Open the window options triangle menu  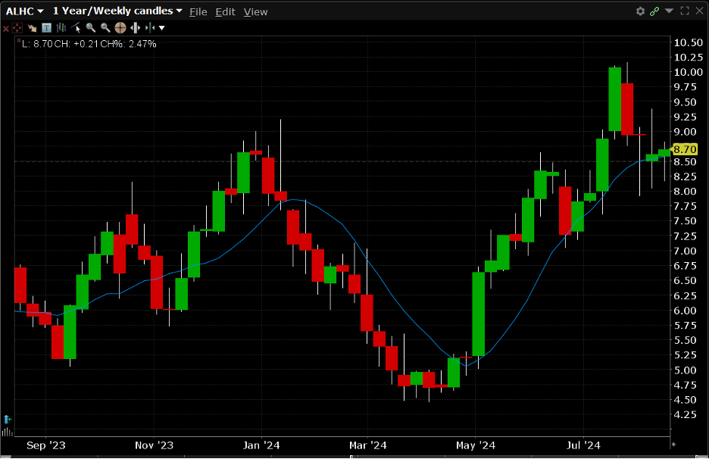pos(669,11)
